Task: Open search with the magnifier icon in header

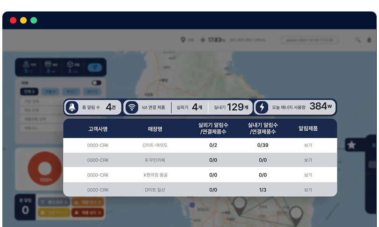Action: click(358, 40)
